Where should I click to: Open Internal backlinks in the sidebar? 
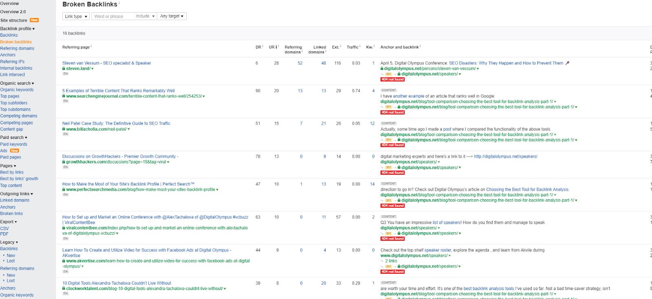pyautogui.click(x=16, y=68)
